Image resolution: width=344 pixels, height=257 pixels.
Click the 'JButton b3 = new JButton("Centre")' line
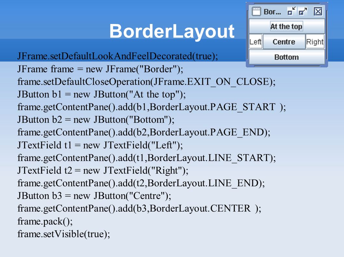(94, 196)
